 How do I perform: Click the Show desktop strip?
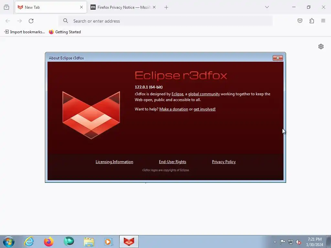(329, 242)
